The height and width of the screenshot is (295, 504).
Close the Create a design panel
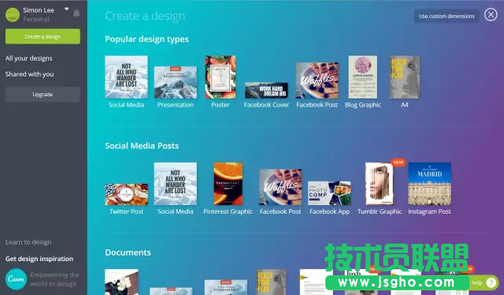pyautogui.click(x=491, y=15)
